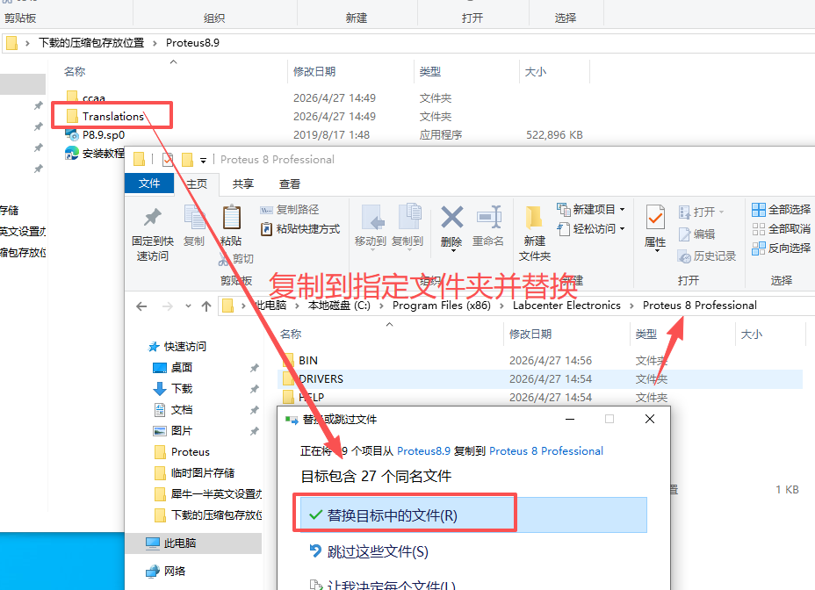Viewport: 815px width, 590px height.
Task: Click Proteus 8 Professional destination link in dialog
Action: (546, 451)
